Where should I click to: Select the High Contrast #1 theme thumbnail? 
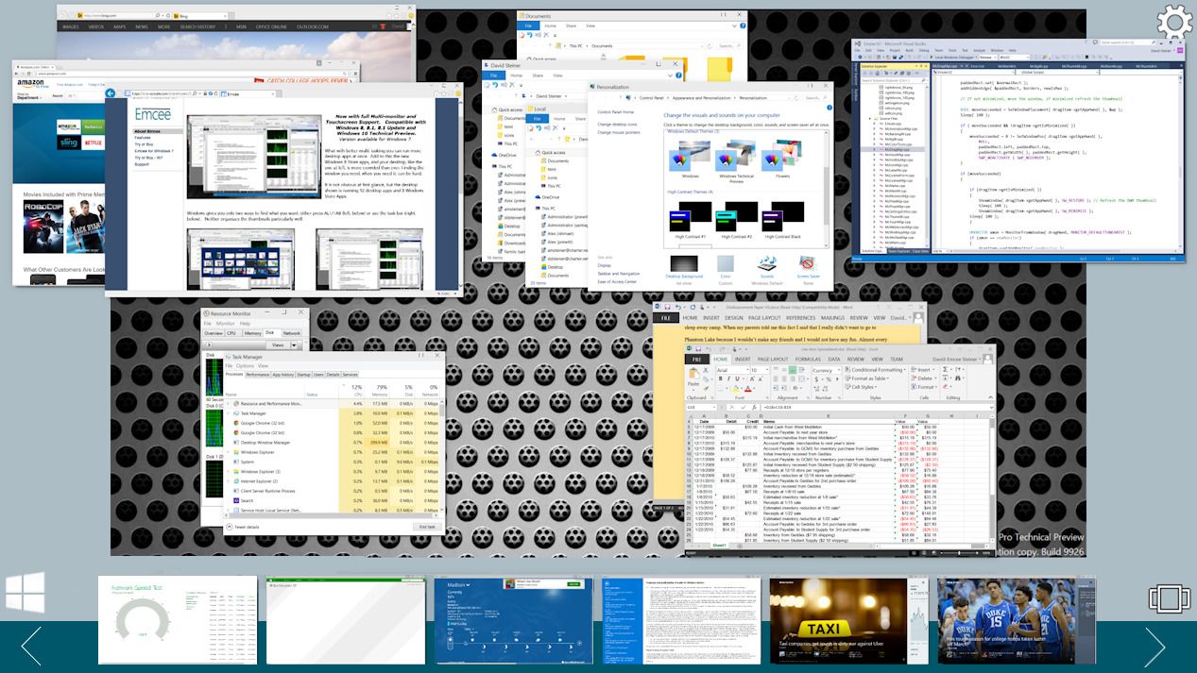[x=687, y=217]
